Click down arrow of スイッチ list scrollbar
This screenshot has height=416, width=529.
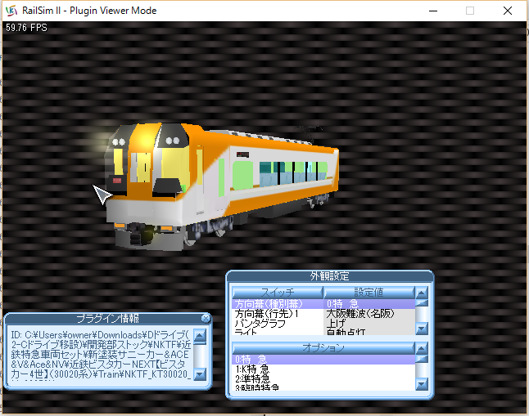point(422,328)
